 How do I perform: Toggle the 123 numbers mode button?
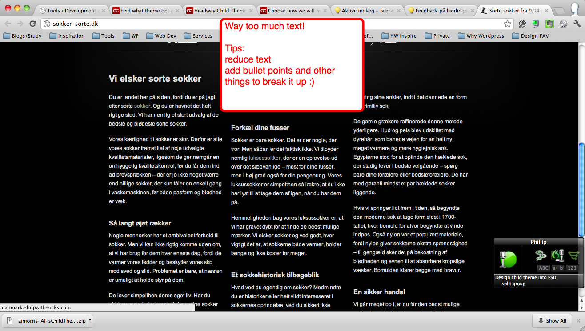pyautogui.click(x=572, y=268)
